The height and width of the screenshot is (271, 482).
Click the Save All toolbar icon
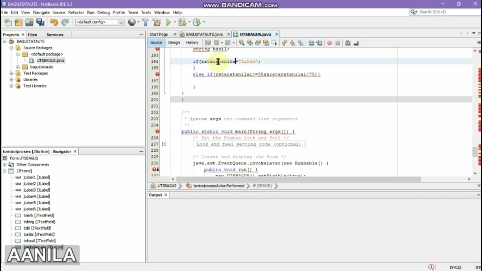40,22
